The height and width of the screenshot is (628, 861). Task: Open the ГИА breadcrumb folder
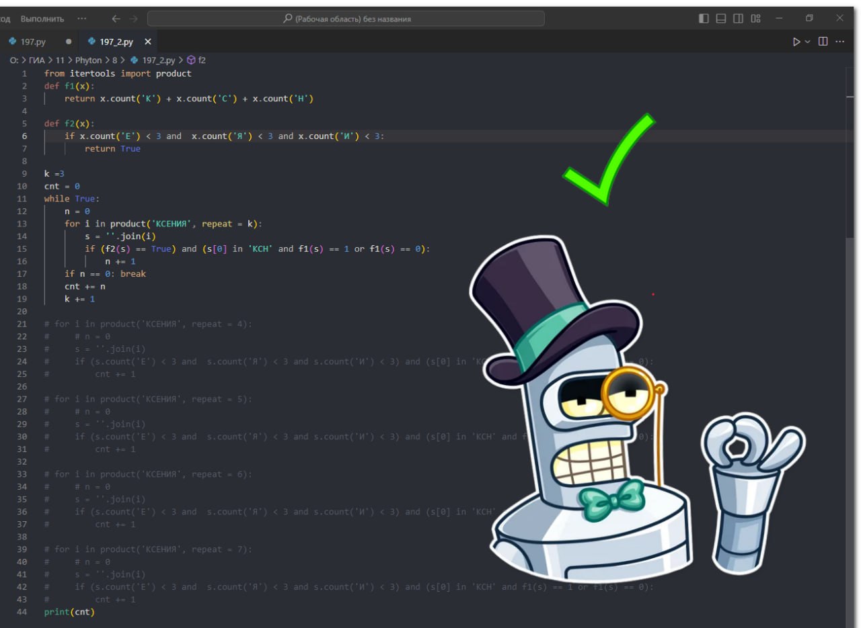click(36, 60)
